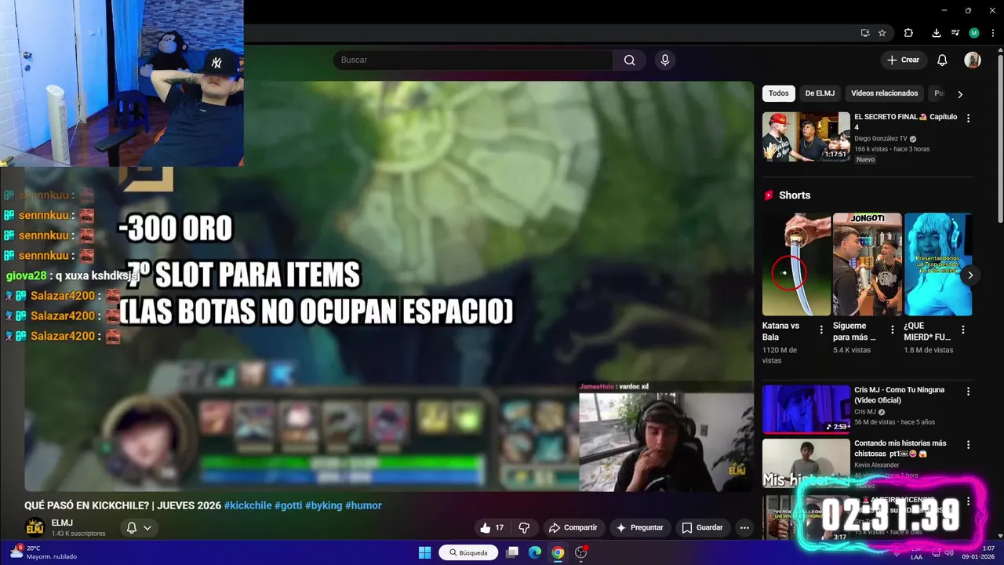This screenshot has height=565, width=1004.
Task: Click the install app icon in address bar
Action: click(x=865, y=33)
